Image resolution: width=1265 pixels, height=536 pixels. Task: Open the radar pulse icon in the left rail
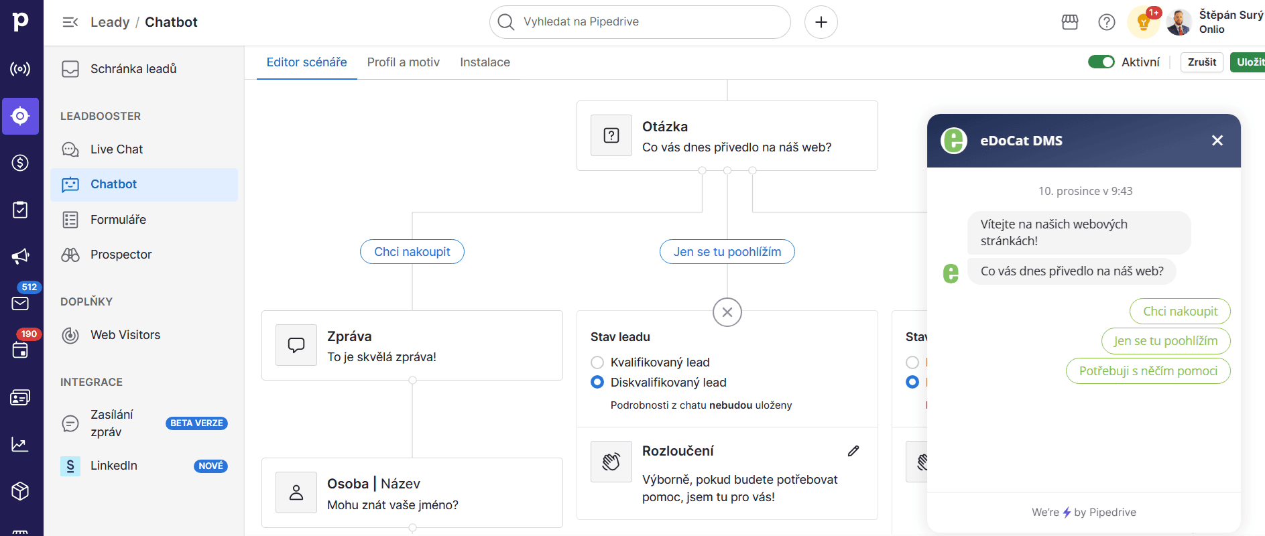pyautogui.click(x=20, y=69)
